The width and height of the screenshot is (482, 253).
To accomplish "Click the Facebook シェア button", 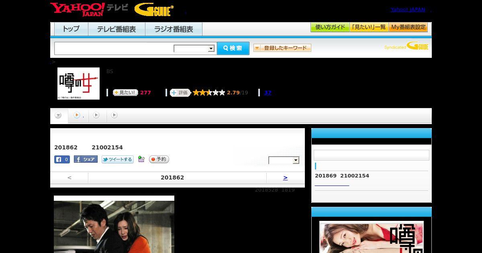I will tap(86, 159).
